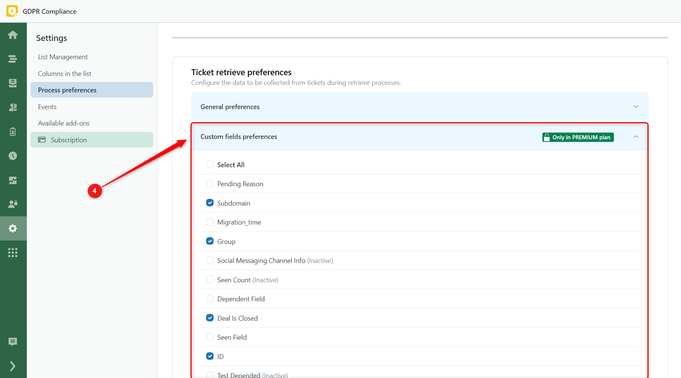Expand General preferences chevron
The width and height of the screenshot is (681, 378).
click(x=636, y=107)
